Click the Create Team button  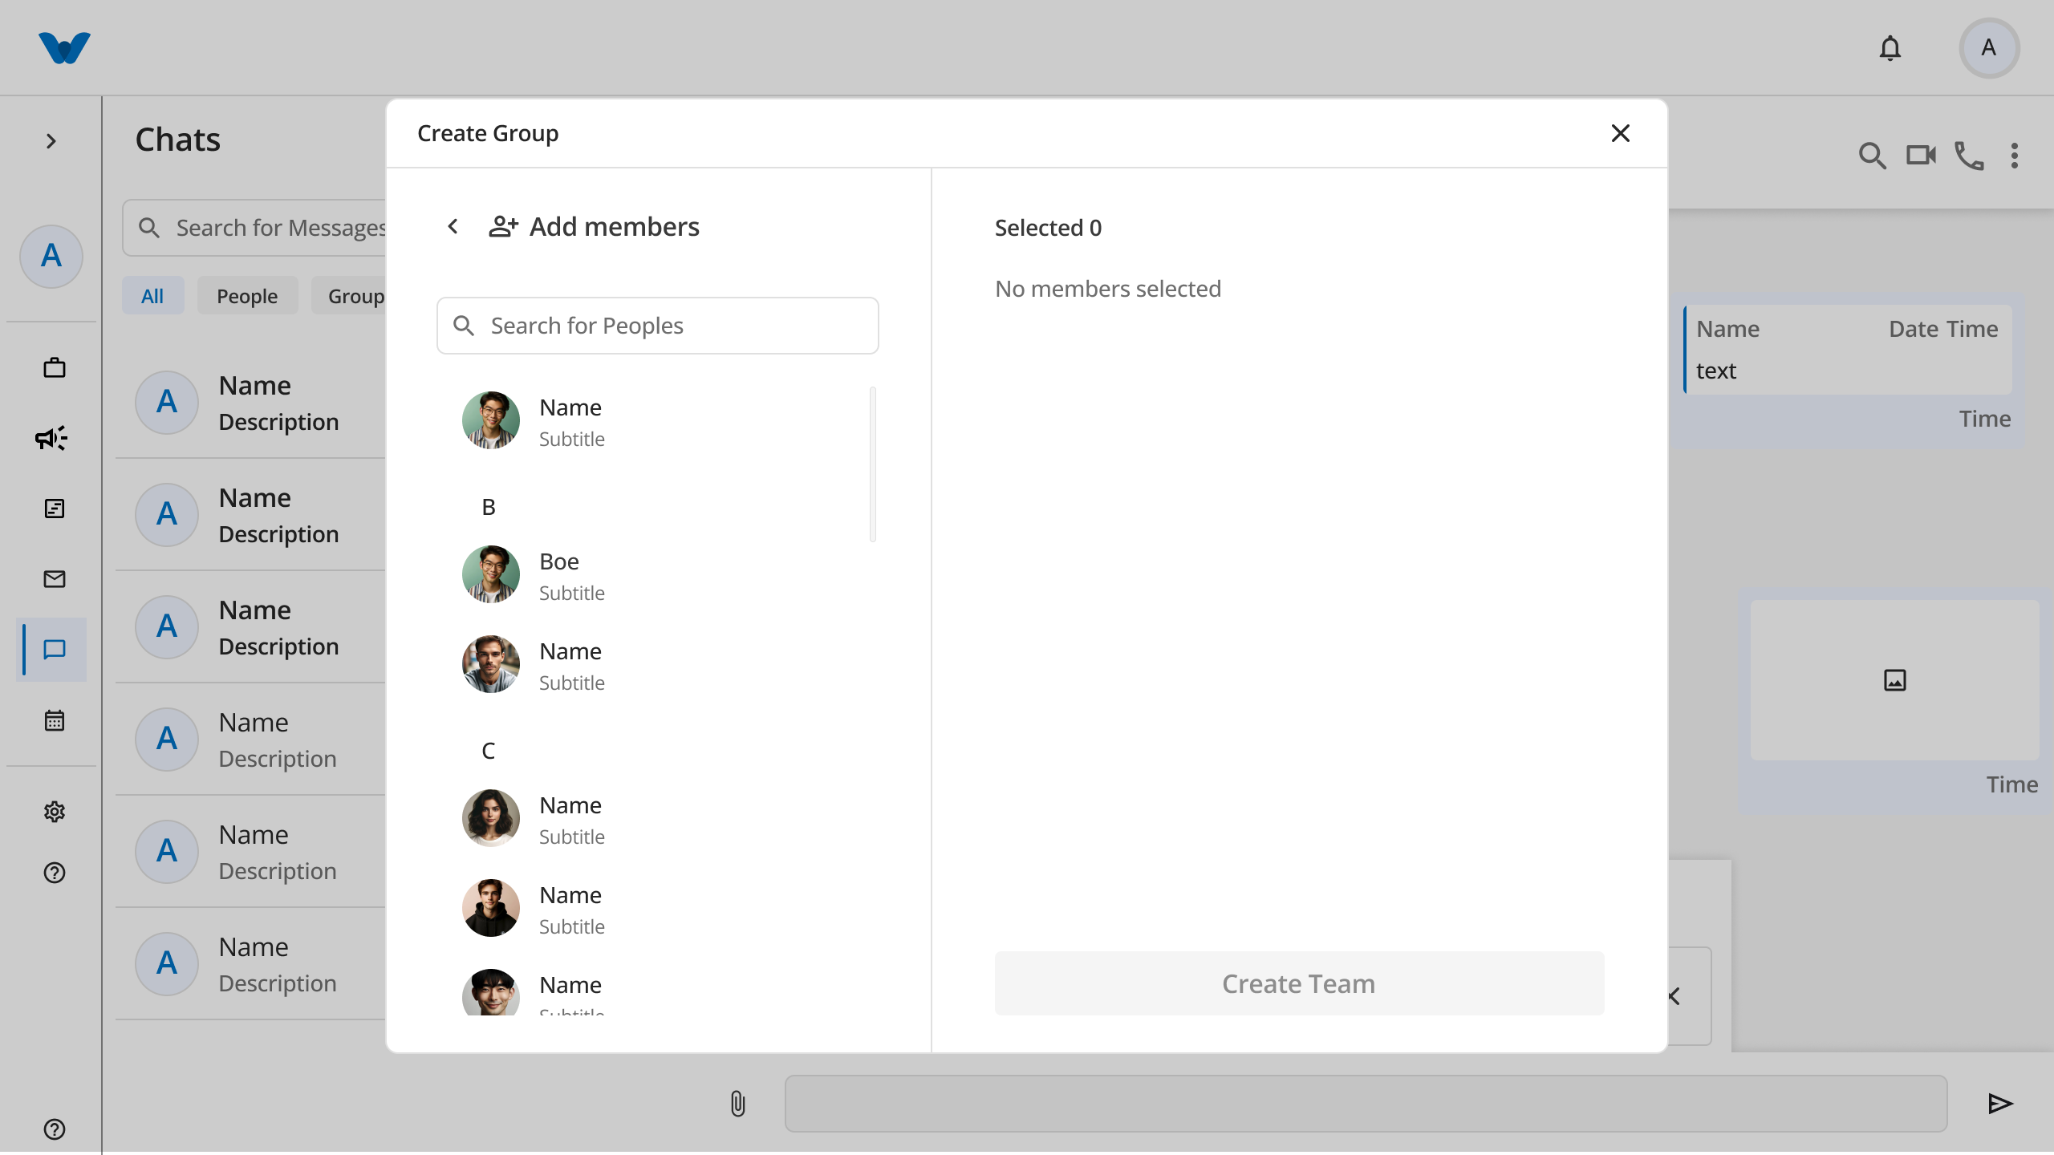point(1300,983)
